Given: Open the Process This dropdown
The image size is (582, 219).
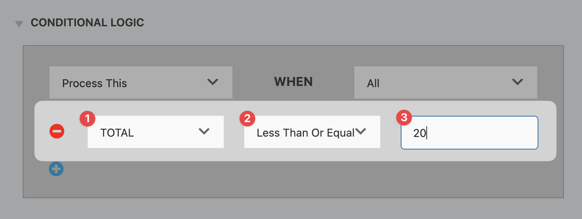Looking at the screenshot, I should pyautogui.click(x=140, y=82).
